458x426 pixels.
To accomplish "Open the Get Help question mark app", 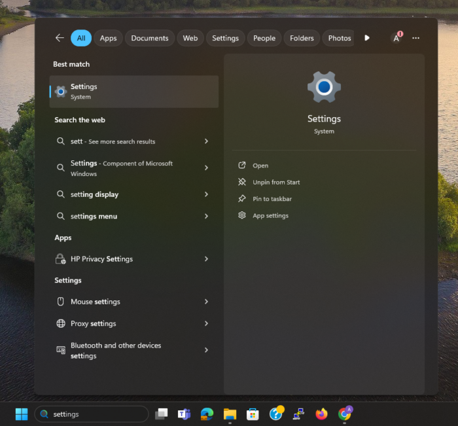I will pos(276,414).
